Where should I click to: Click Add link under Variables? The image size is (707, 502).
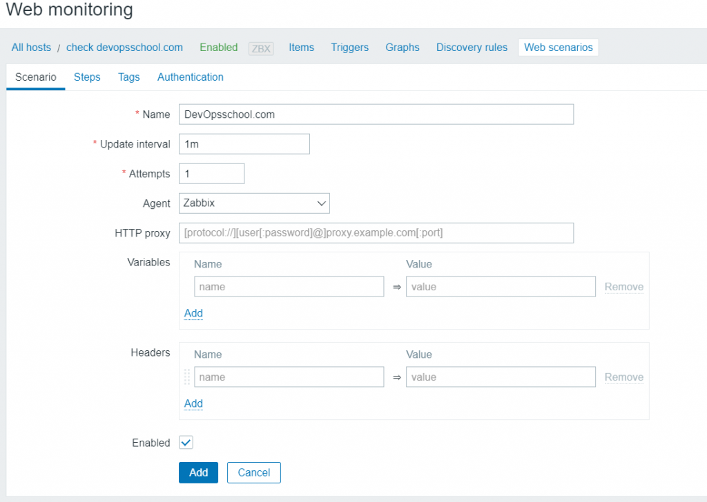pyautogui.click(x=193, y=313)
